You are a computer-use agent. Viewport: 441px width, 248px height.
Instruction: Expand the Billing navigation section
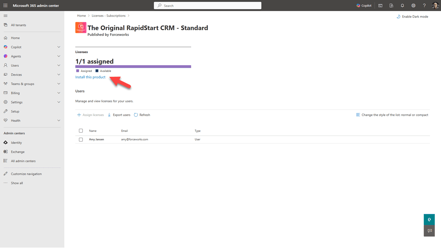pos(59,93)
